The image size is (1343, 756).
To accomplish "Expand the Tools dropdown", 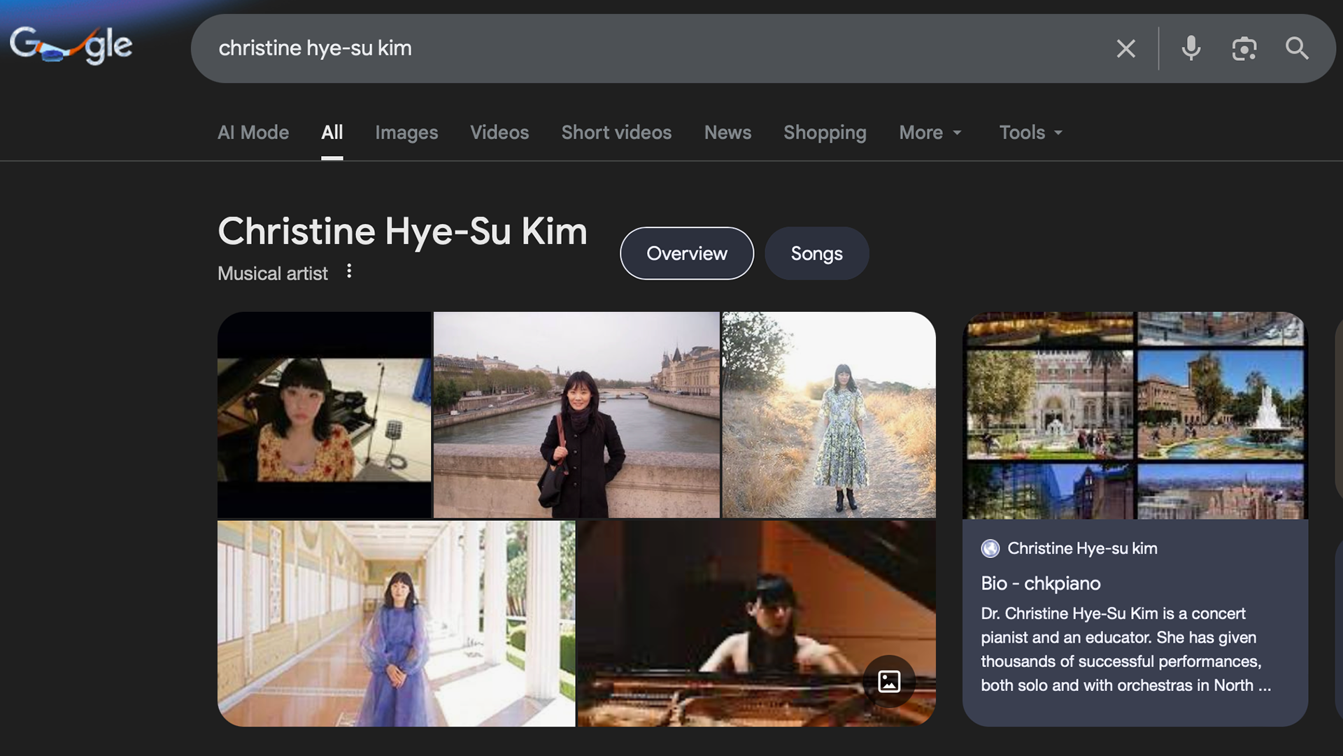I will [x=1030, y=132].
